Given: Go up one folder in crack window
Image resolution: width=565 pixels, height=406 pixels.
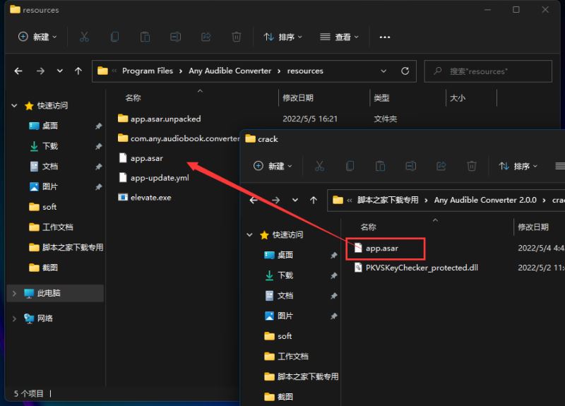Looking at the screenshot, I should 314,200.
